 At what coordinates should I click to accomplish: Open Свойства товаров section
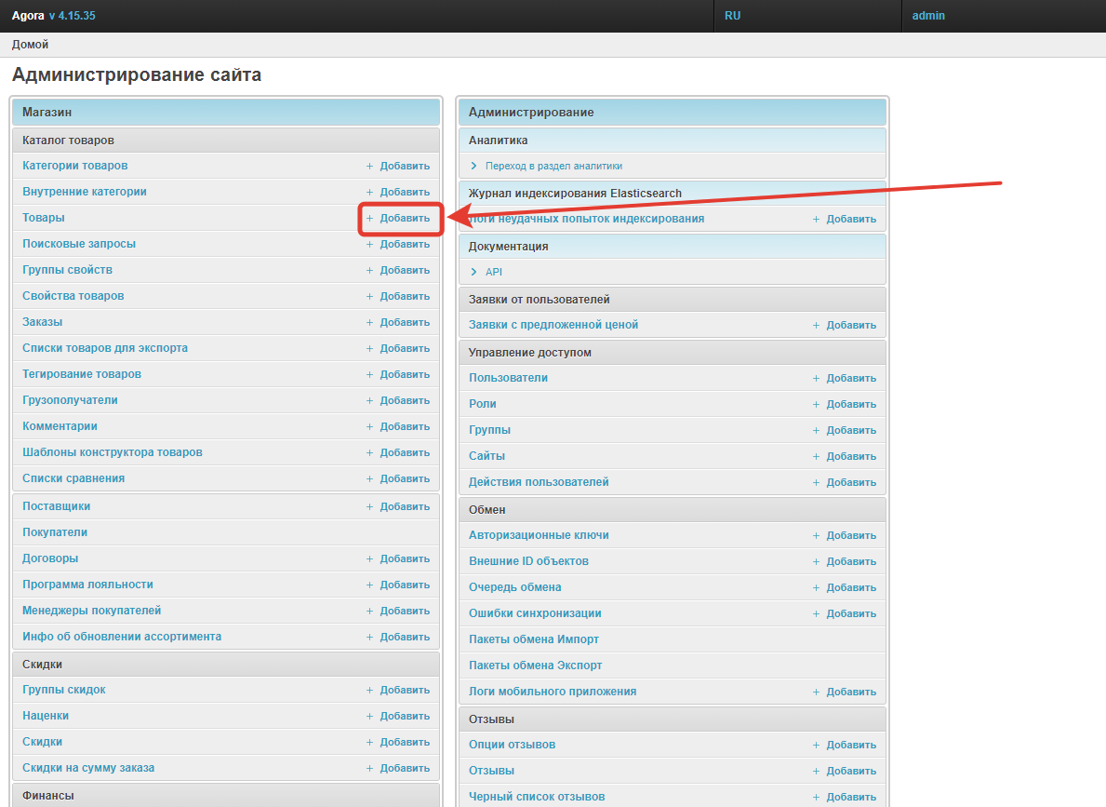73,296
